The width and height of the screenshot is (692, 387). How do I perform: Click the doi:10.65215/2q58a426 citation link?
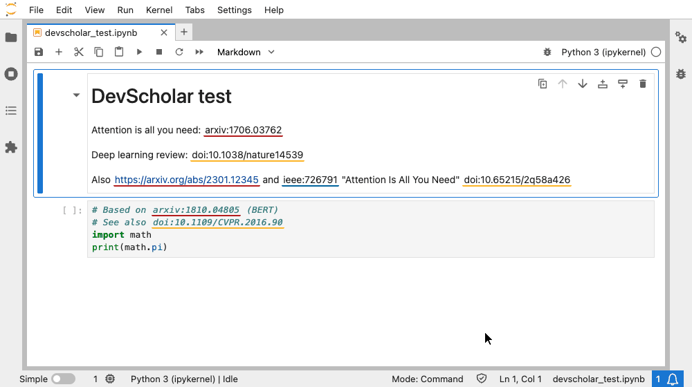coord(517,180)
